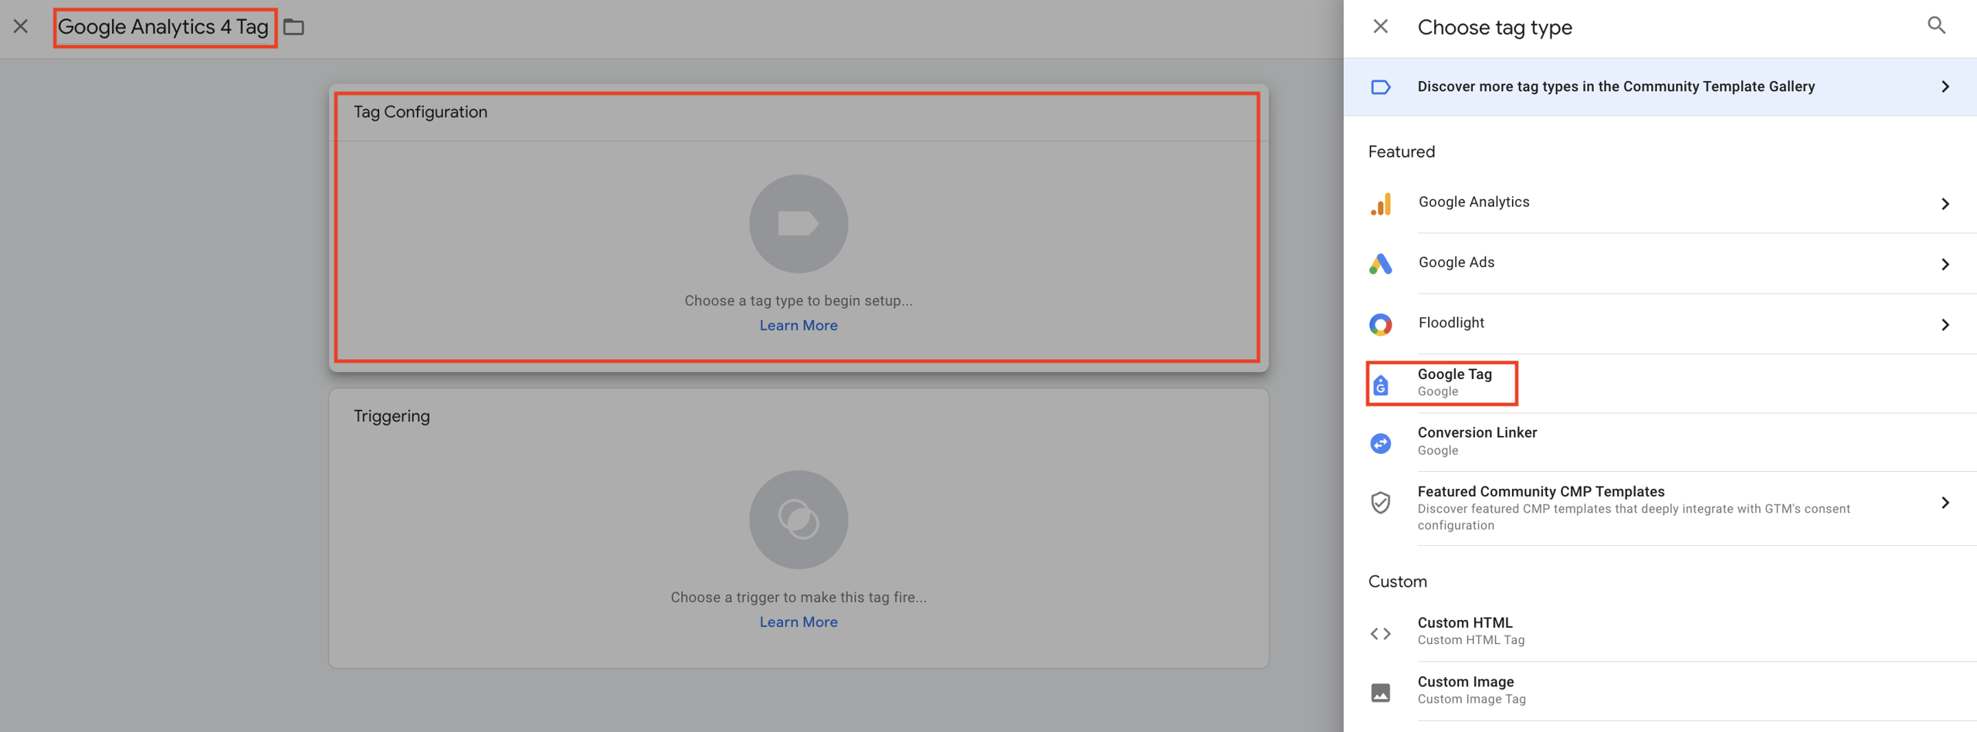Click the Featured section heading
The height and width of the screenshot is (732, 1977).
tap(1402, 152)
